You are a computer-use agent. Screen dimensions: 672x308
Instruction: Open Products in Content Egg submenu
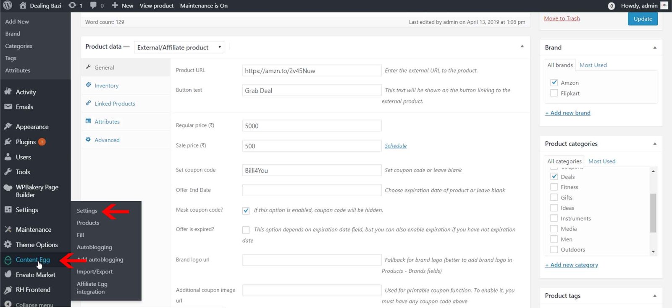click(x=88, y=223)
